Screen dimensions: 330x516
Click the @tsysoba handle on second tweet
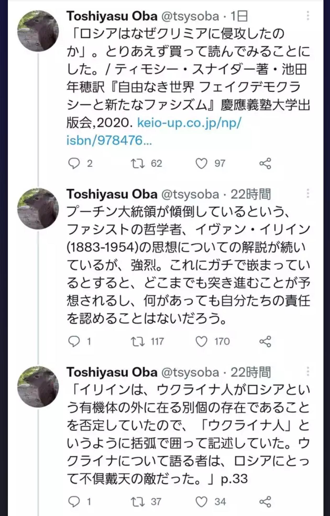click(190, 194)
